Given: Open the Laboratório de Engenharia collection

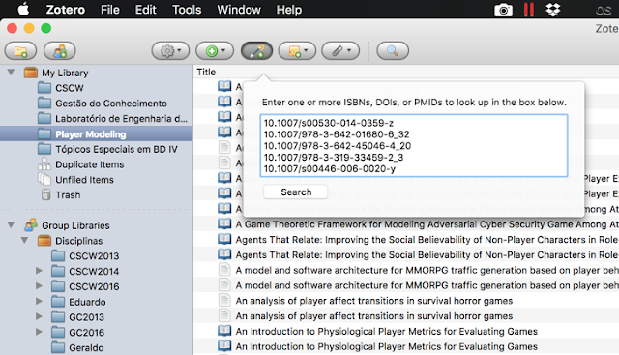Looking at the screenshot, I should 121,119.
